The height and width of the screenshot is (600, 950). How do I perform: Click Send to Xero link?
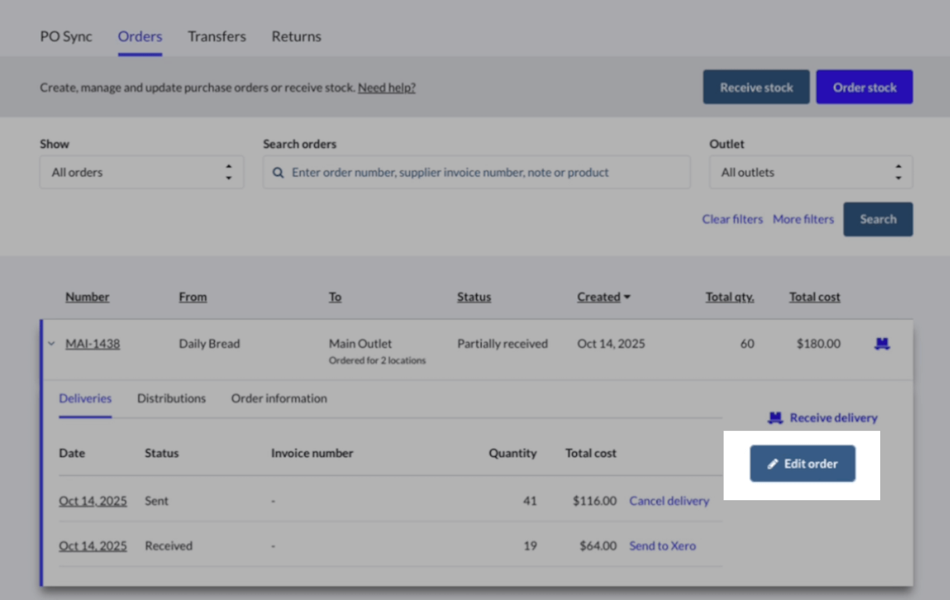[662, 546]
